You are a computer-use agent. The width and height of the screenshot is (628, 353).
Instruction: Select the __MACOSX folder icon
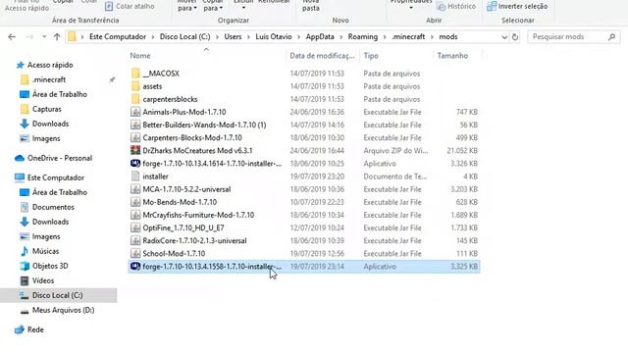135,74
